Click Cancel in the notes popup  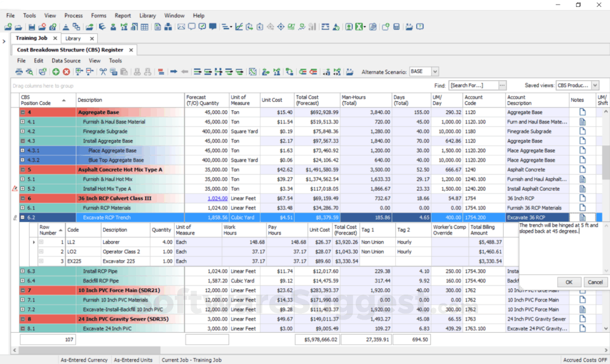(x=595, y=282)
